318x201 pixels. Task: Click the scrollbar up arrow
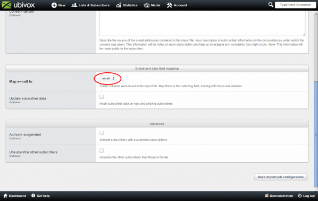click(316, 13)
